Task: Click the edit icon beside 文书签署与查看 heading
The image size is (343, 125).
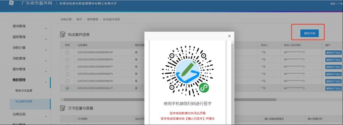Action: coord(63,108)
